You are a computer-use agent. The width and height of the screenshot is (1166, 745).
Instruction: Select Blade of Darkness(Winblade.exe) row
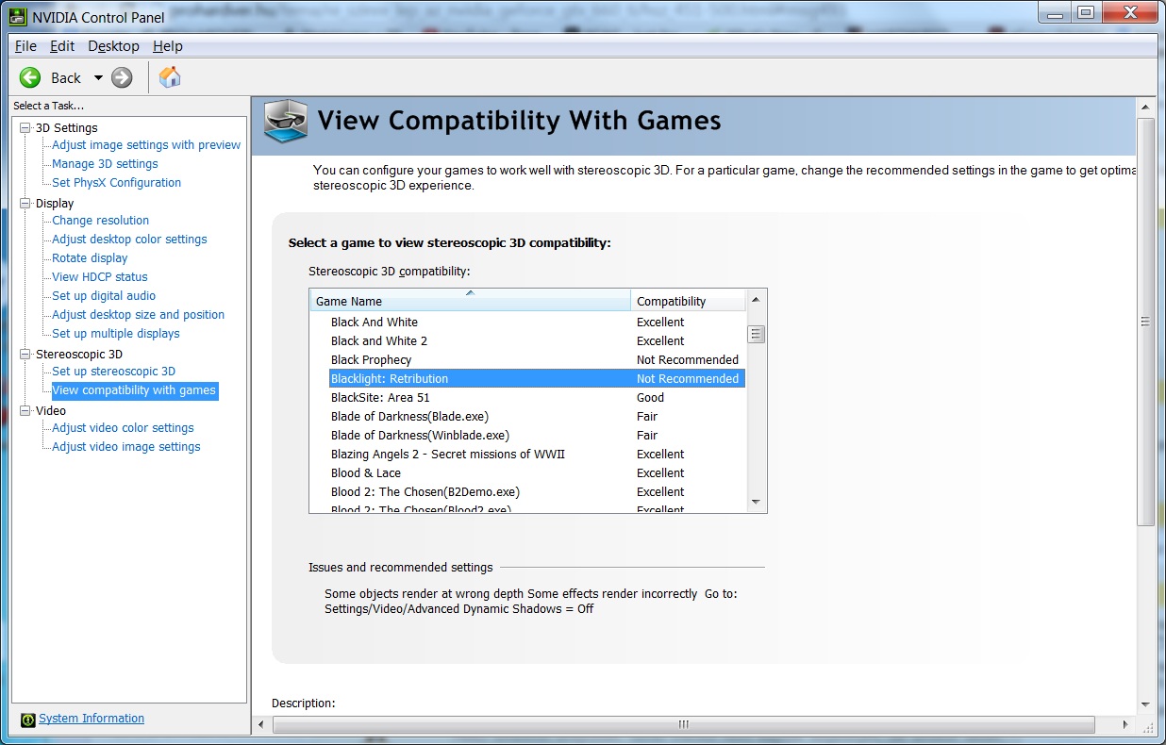pos(527,436)
